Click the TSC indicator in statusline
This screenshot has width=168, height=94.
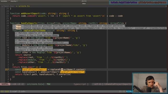tap(49, 84)
